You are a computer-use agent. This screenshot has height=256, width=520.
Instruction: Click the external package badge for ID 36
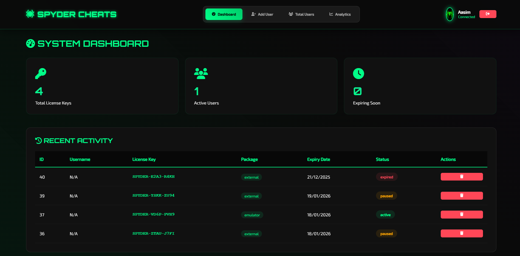[x=251, y=234]
